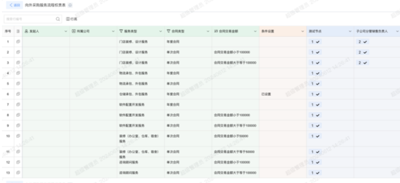Image resolution: width=400 pixels, height=183 pixels.
Task: Select the 已设置 cell in row 6
Action: coord(283,94)
